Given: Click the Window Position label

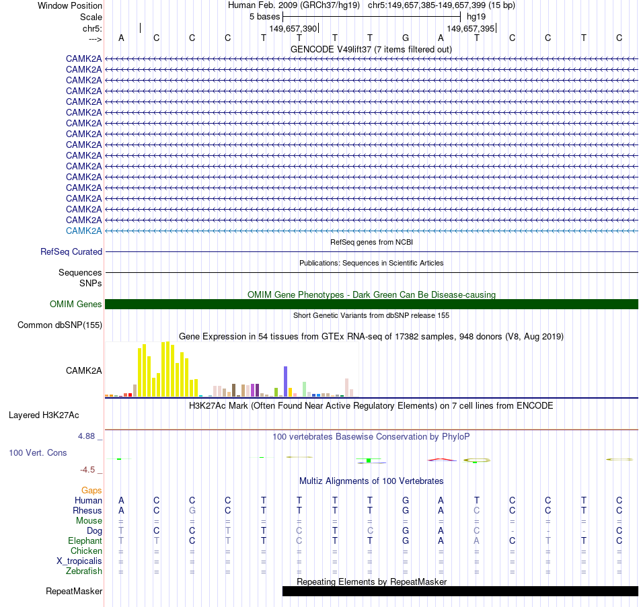Looking at the screenshot, I should click(x=70, y=5).
